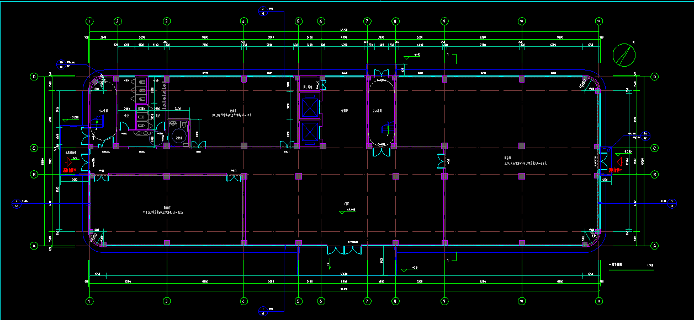Select the red evacuation arrow on left side

[70, 161]
